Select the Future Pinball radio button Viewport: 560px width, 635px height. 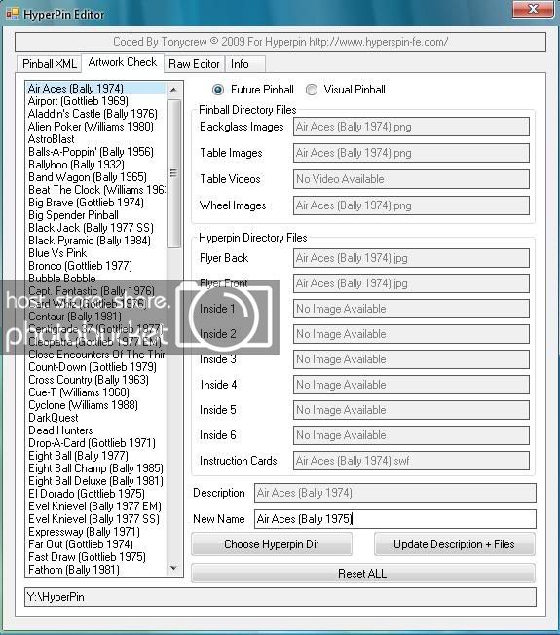coord(218,90)
